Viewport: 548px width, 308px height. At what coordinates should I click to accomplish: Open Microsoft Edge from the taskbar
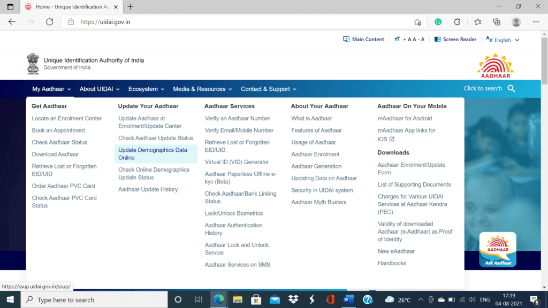click(x=218, y=299)
